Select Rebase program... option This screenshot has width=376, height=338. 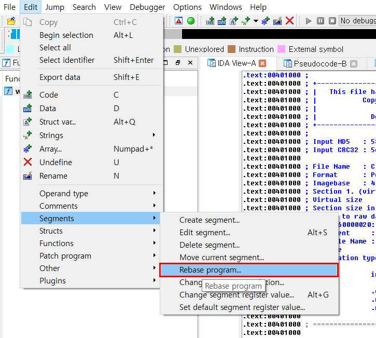[x=249, y=270]
